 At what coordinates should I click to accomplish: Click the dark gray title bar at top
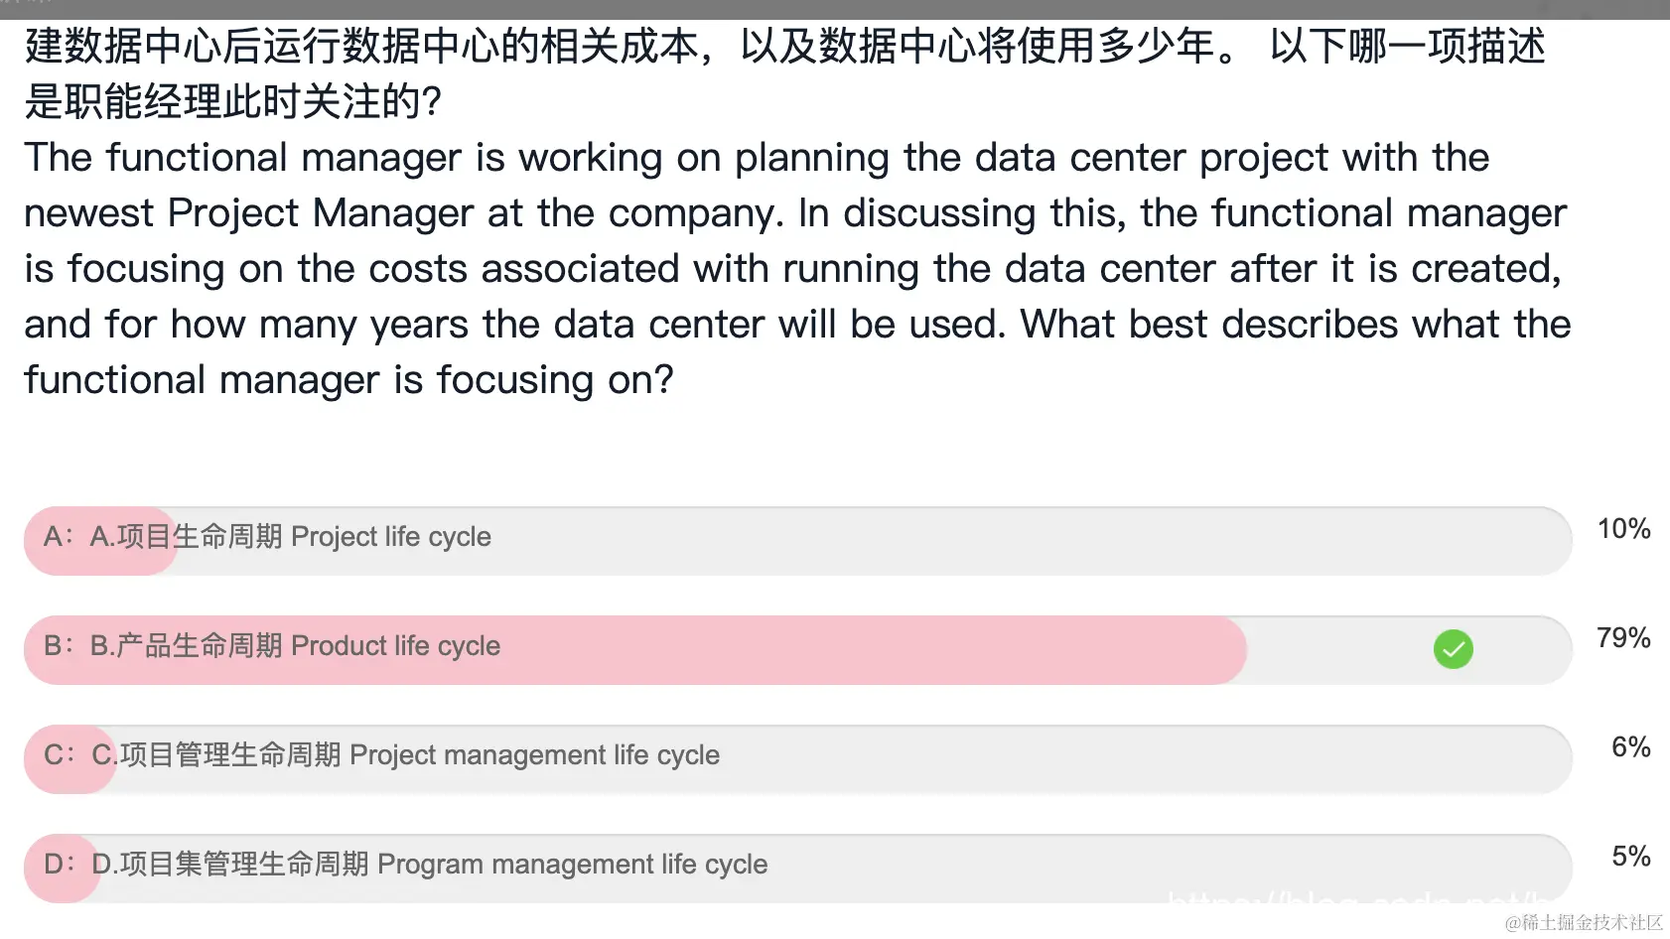point(834,9)
